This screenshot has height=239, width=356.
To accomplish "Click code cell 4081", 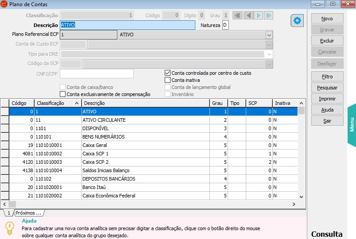I will pos(22,154).
